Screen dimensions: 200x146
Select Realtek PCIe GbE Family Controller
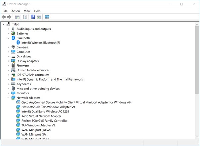44,120
